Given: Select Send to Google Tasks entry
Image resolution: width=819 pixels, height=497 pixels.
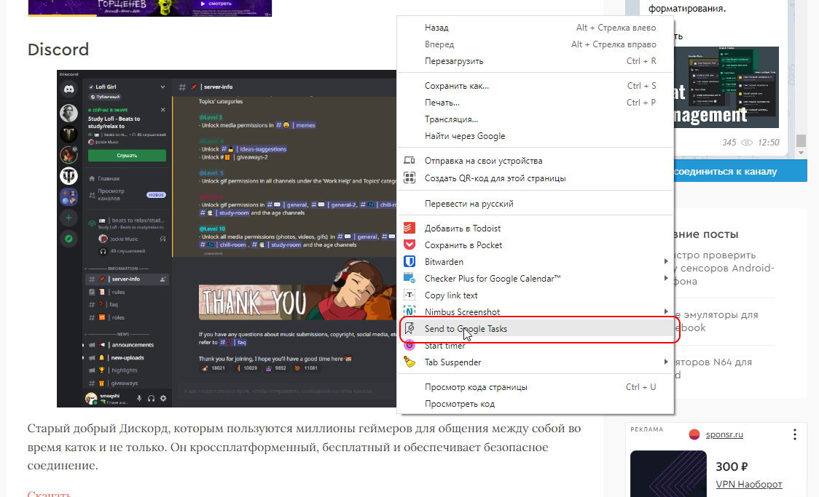Looking at the screenshot, I should [x=536, y=329].
